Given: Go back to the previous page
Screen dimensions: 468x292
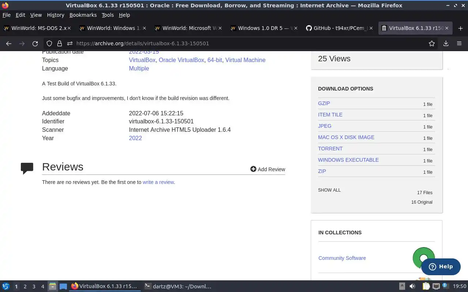Looking at the screenshot, I should click(9, 43).
